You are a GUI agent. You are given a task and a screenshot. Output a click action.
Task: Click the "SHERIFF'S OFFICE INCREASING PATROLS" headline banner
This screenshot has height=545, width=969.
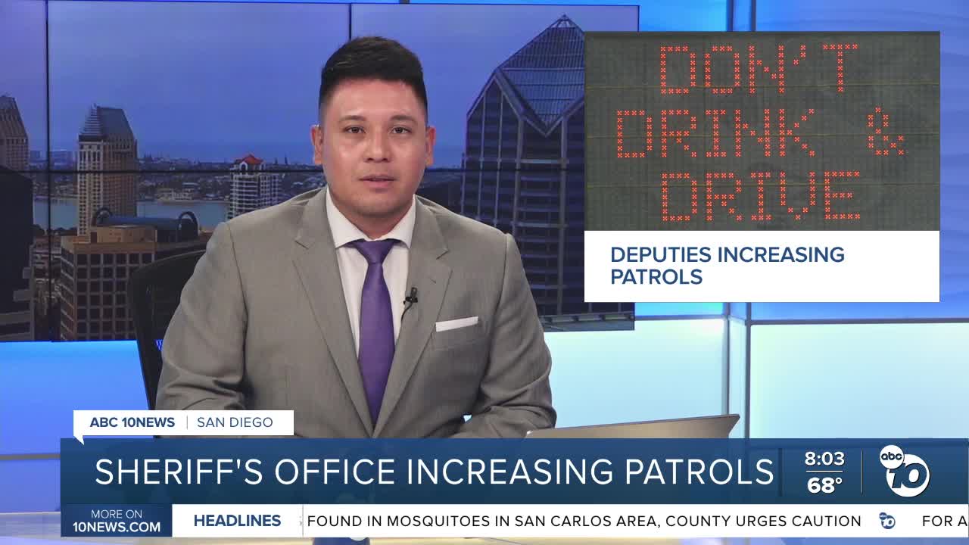434,472
